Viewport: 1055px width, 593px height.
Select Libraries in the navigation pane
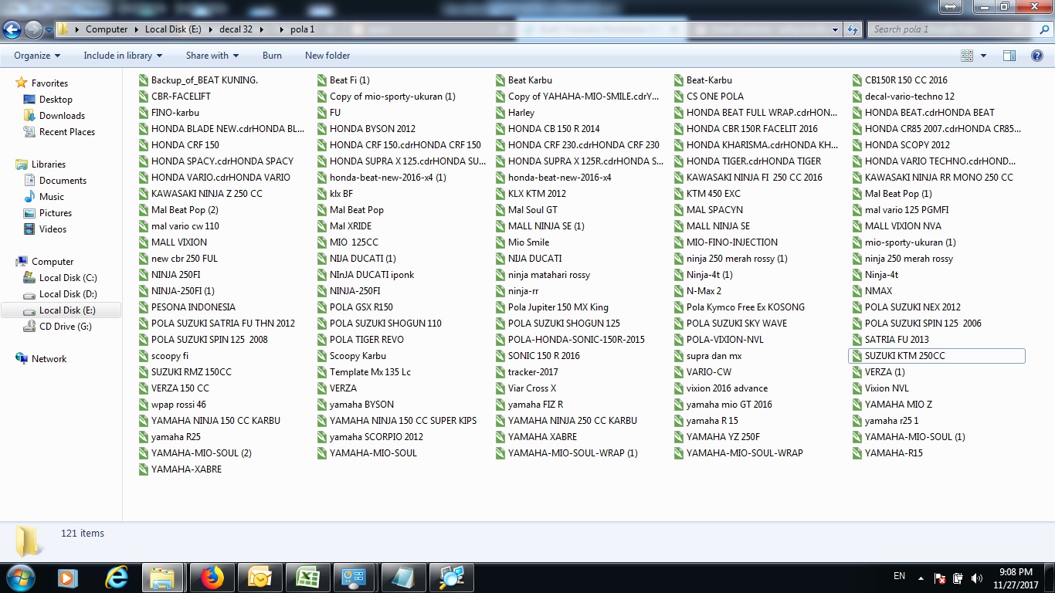pyautogui.click(x=48, y=164)
